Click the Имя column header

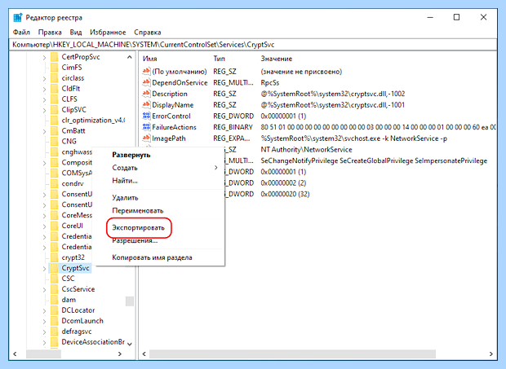(x=149, y=59)
